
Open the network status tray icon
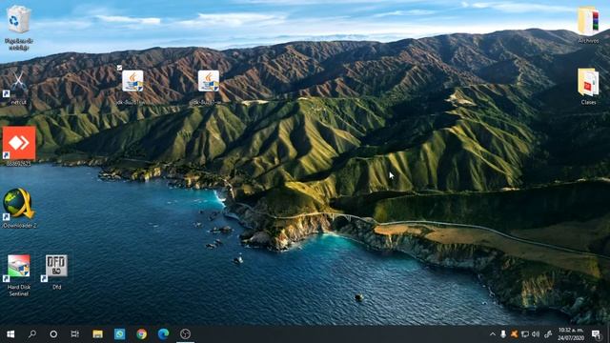[525, 334]
